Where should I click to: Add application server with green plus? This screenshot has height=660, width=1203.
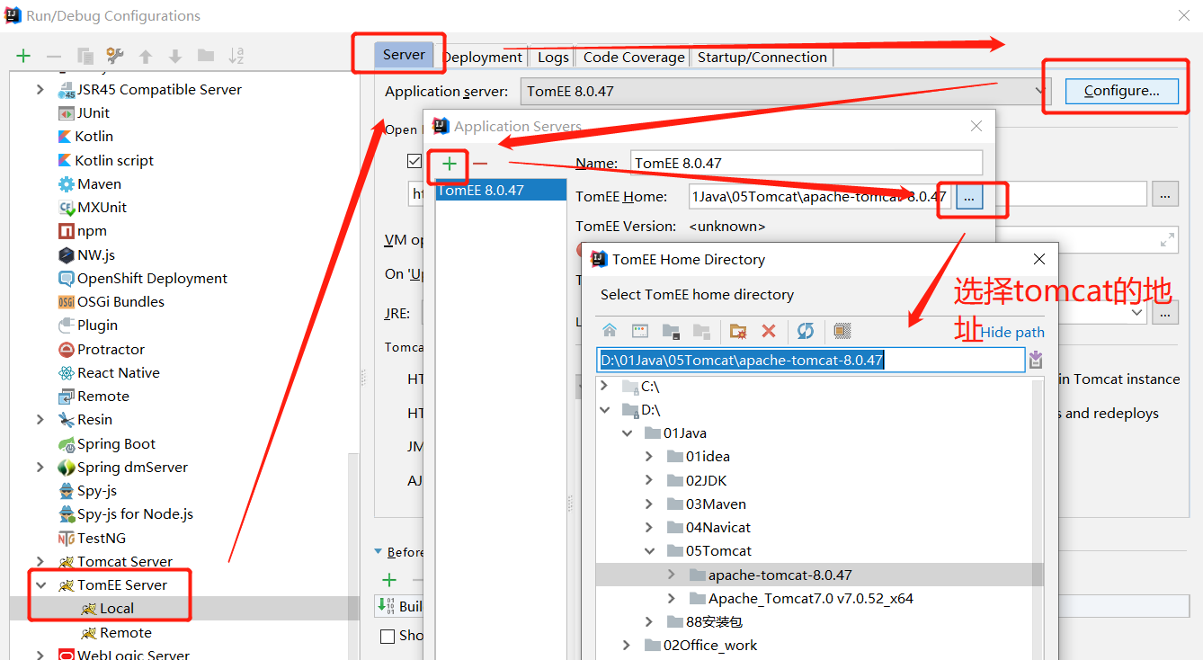(450, 164)
